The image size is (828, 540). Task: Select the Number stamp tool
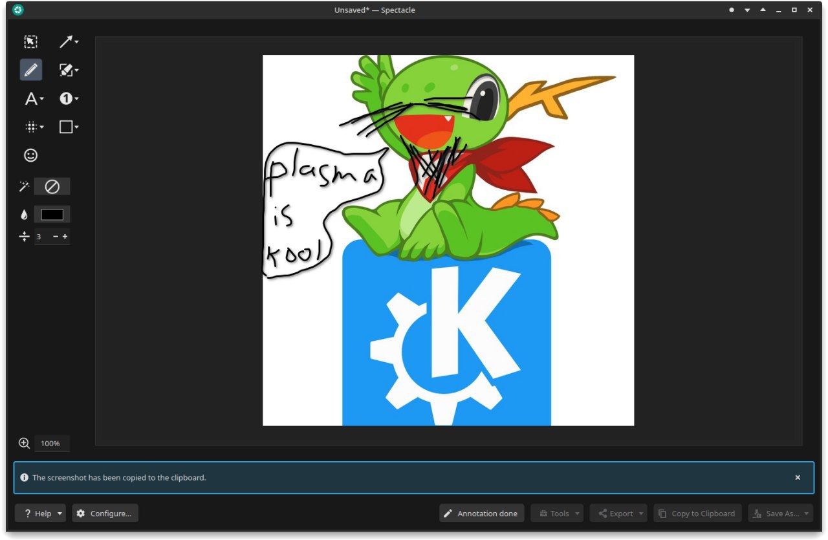(x=65, y=98)
